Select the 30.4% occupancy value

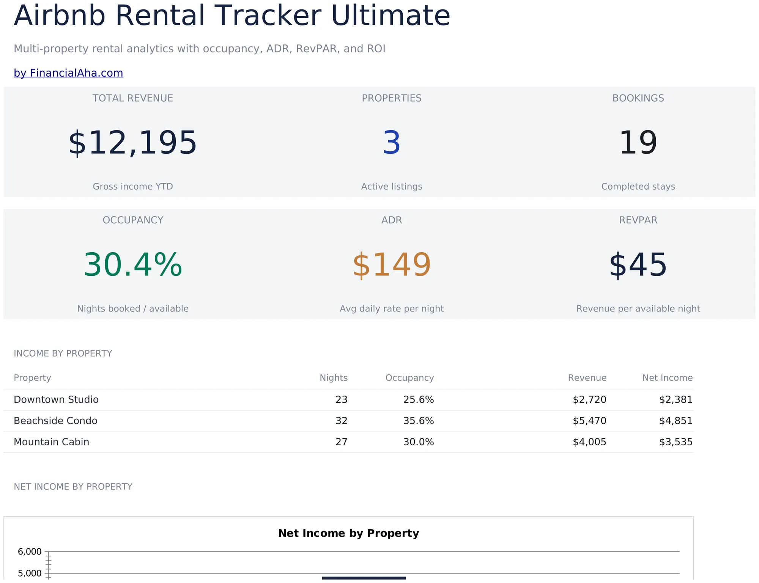point(133,265)
